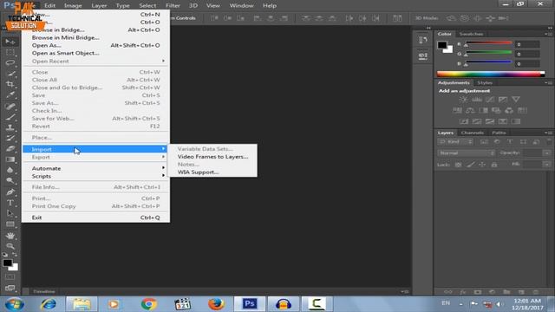555x312 pixels.
Task: Open the layer Kind filter dropdown
Action: (x=455, y=142)
